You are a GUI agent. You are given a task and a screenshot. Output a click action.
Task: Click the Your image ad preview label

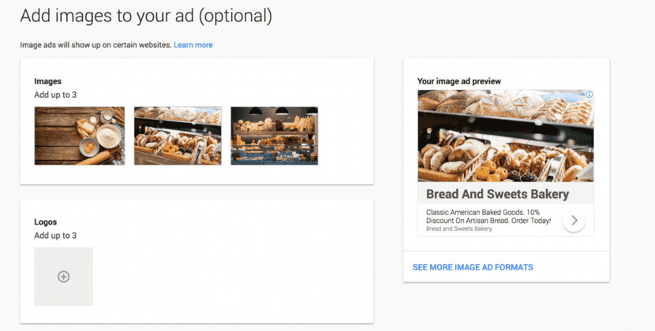tap(459, 81)
